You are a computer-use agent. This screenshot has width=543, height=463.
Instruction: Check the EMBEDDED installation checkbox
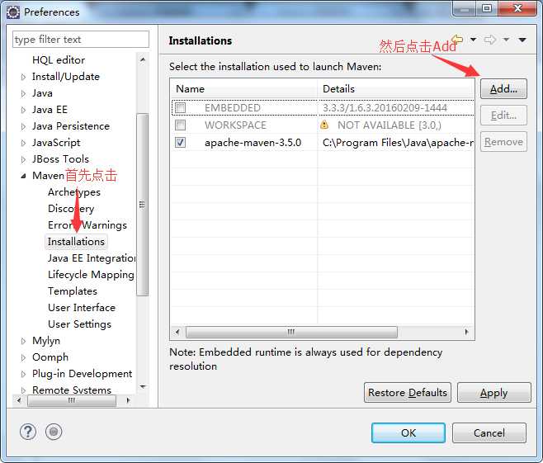point(180,107)
